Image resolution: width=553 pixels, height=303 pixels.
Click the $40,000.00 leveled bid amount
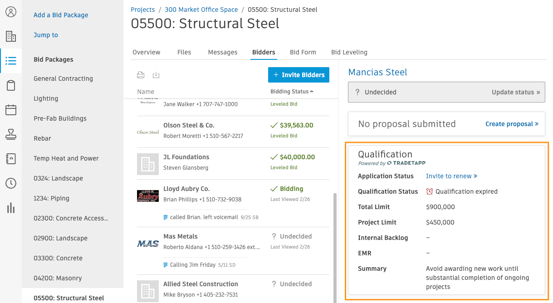297,157
